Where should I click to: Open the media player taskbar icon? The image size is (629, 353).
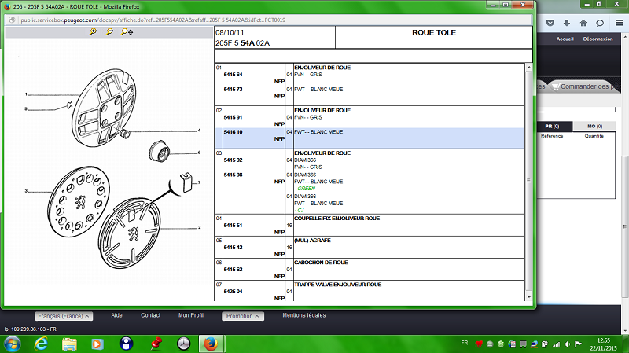97,344
